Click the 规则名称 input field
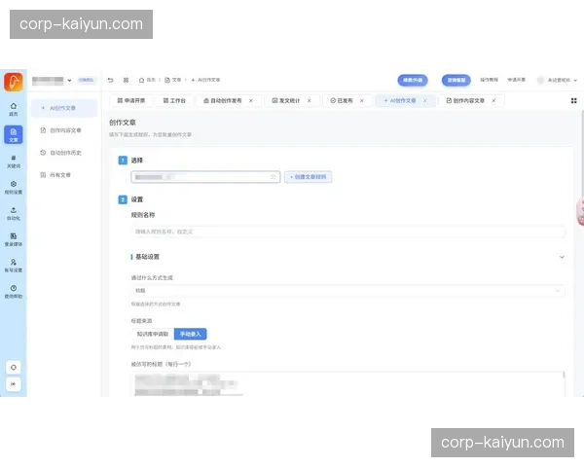Viewport: 584px width, 467px height. (347, 232)
